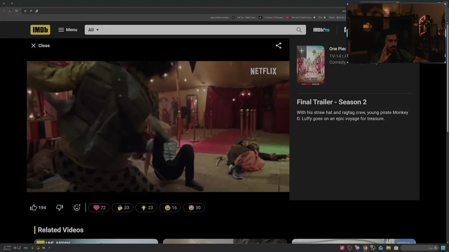The height and width of the screenshot is (252, 449).
Task: Show hidden tray icons chevron
Action: click(49, 248)
